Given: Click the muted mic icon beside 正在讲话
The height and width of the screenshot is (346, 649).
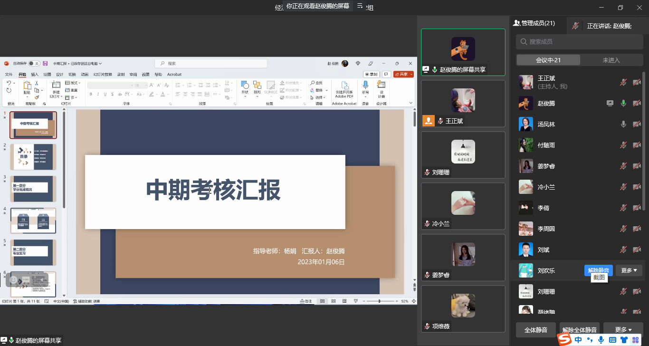Looking at the screenshot, I should click(575, 26).
